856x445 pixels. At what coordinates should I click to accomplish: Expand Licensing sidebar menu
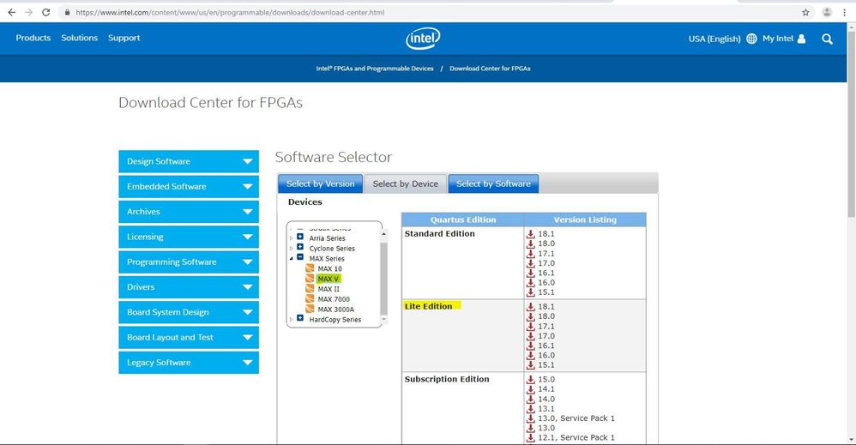pyautogui.click(x=189, y=237)
